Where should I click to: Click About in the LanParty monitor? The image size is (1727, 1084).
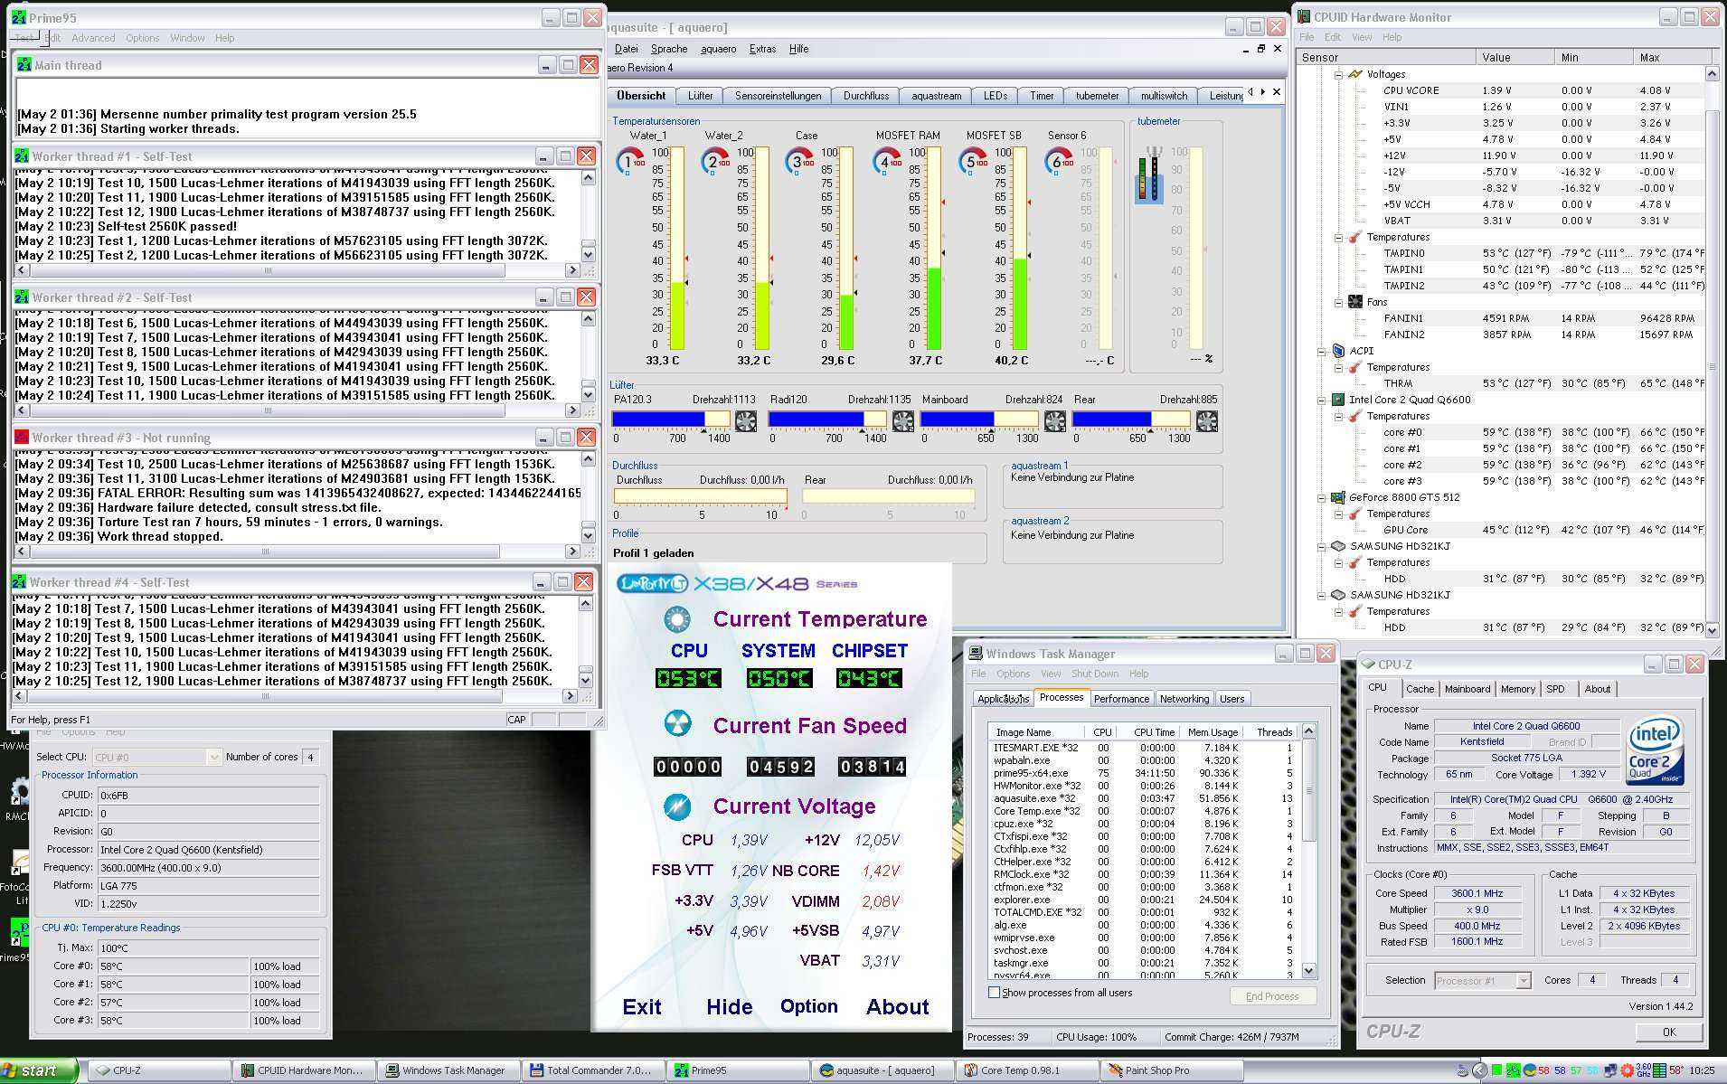(897, 1006)
